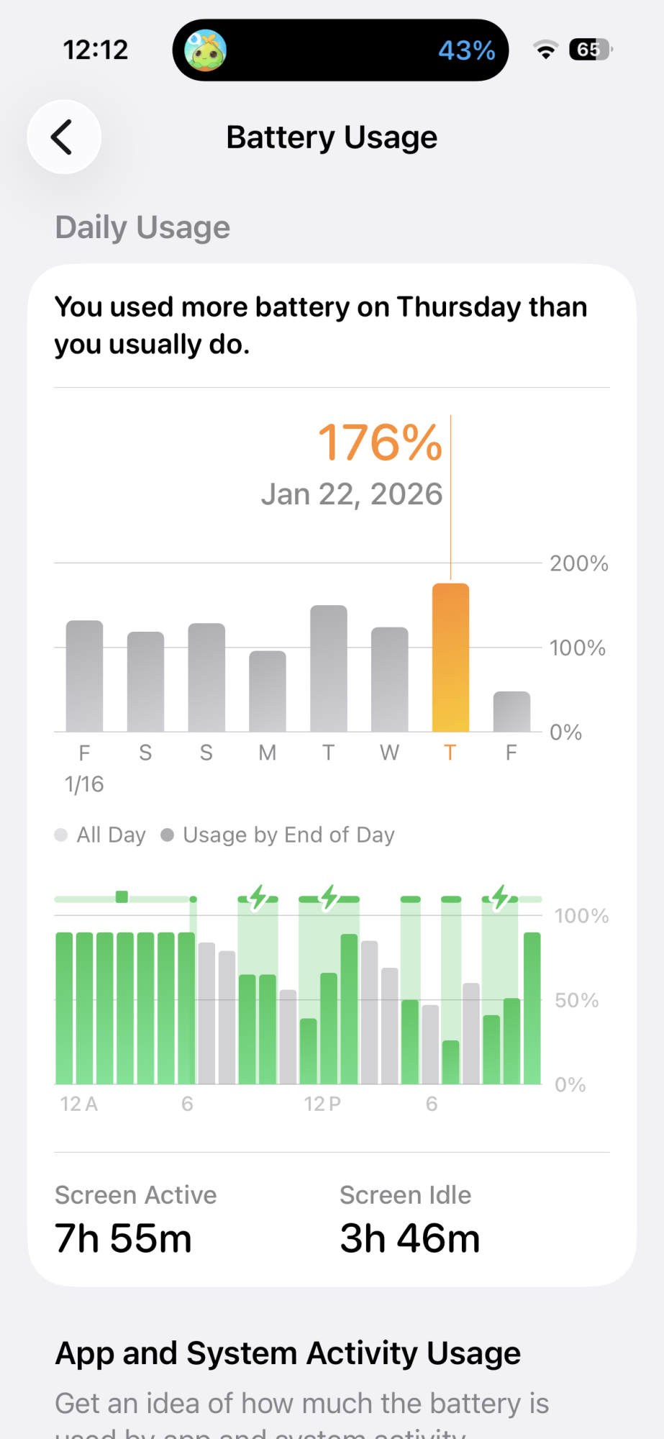This screenshot has width=664, height=1439.
Task: Tap the back chevron button
Action: click(63, 137)
